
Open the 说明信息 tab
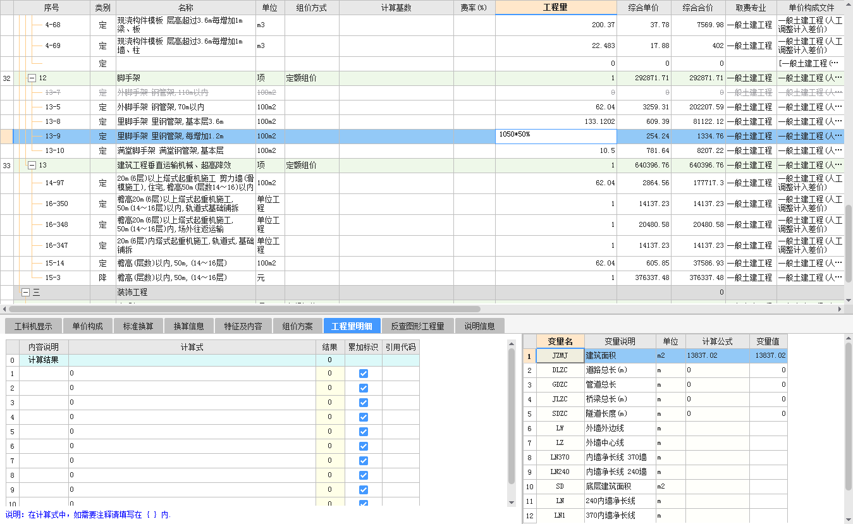(x=480, y=326)
